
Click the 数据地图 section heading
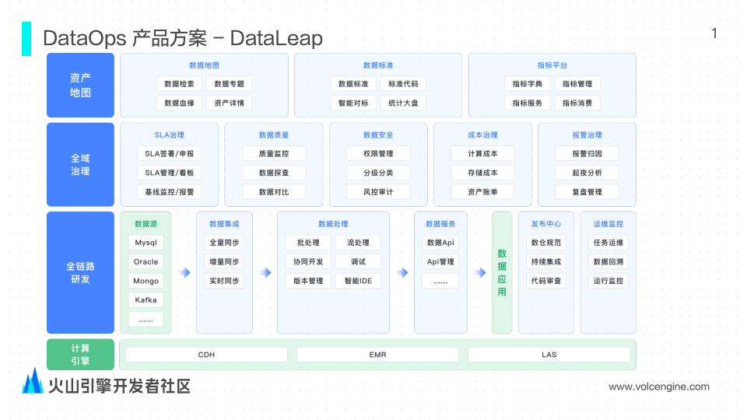point(205,65)
